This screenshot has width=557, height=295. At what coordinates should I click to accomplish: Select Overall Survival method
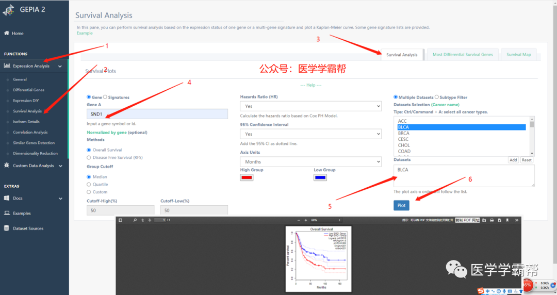point(89,150)
